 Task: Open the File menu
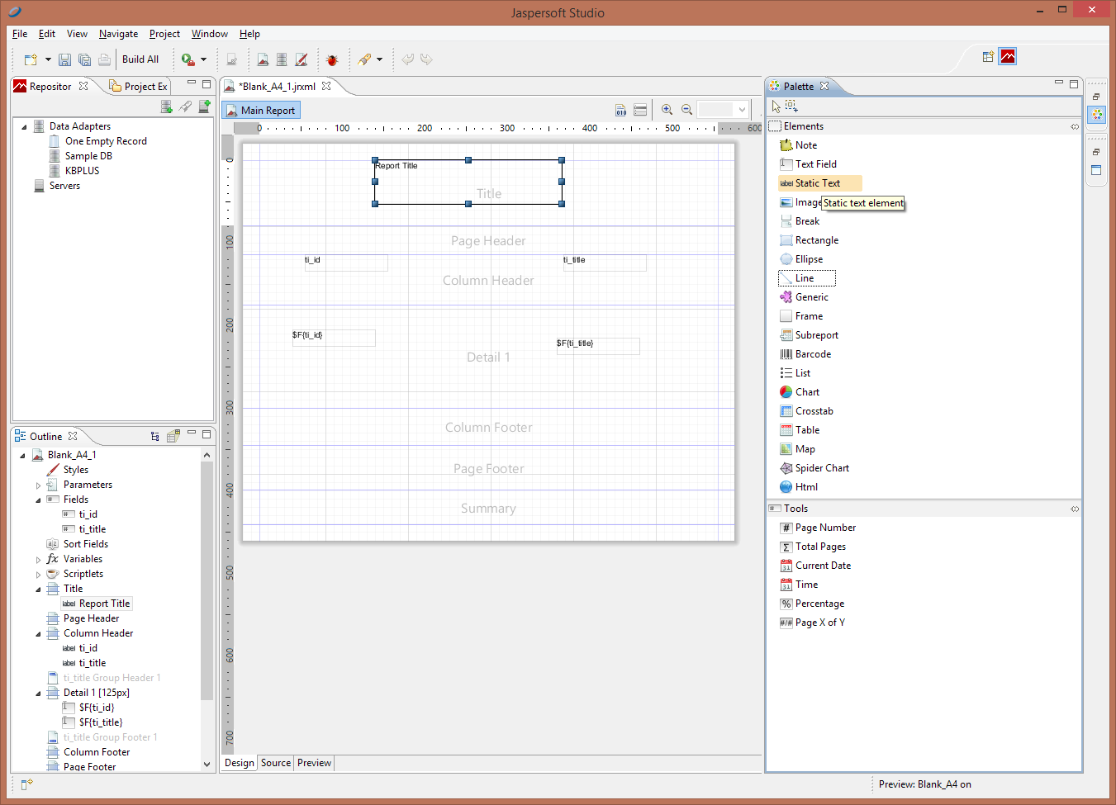click(20, 34)
